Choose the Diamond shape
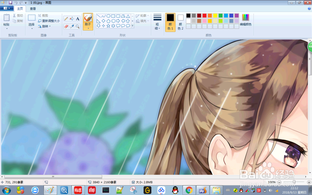This screenshot has height=195, width=312. 104,21
